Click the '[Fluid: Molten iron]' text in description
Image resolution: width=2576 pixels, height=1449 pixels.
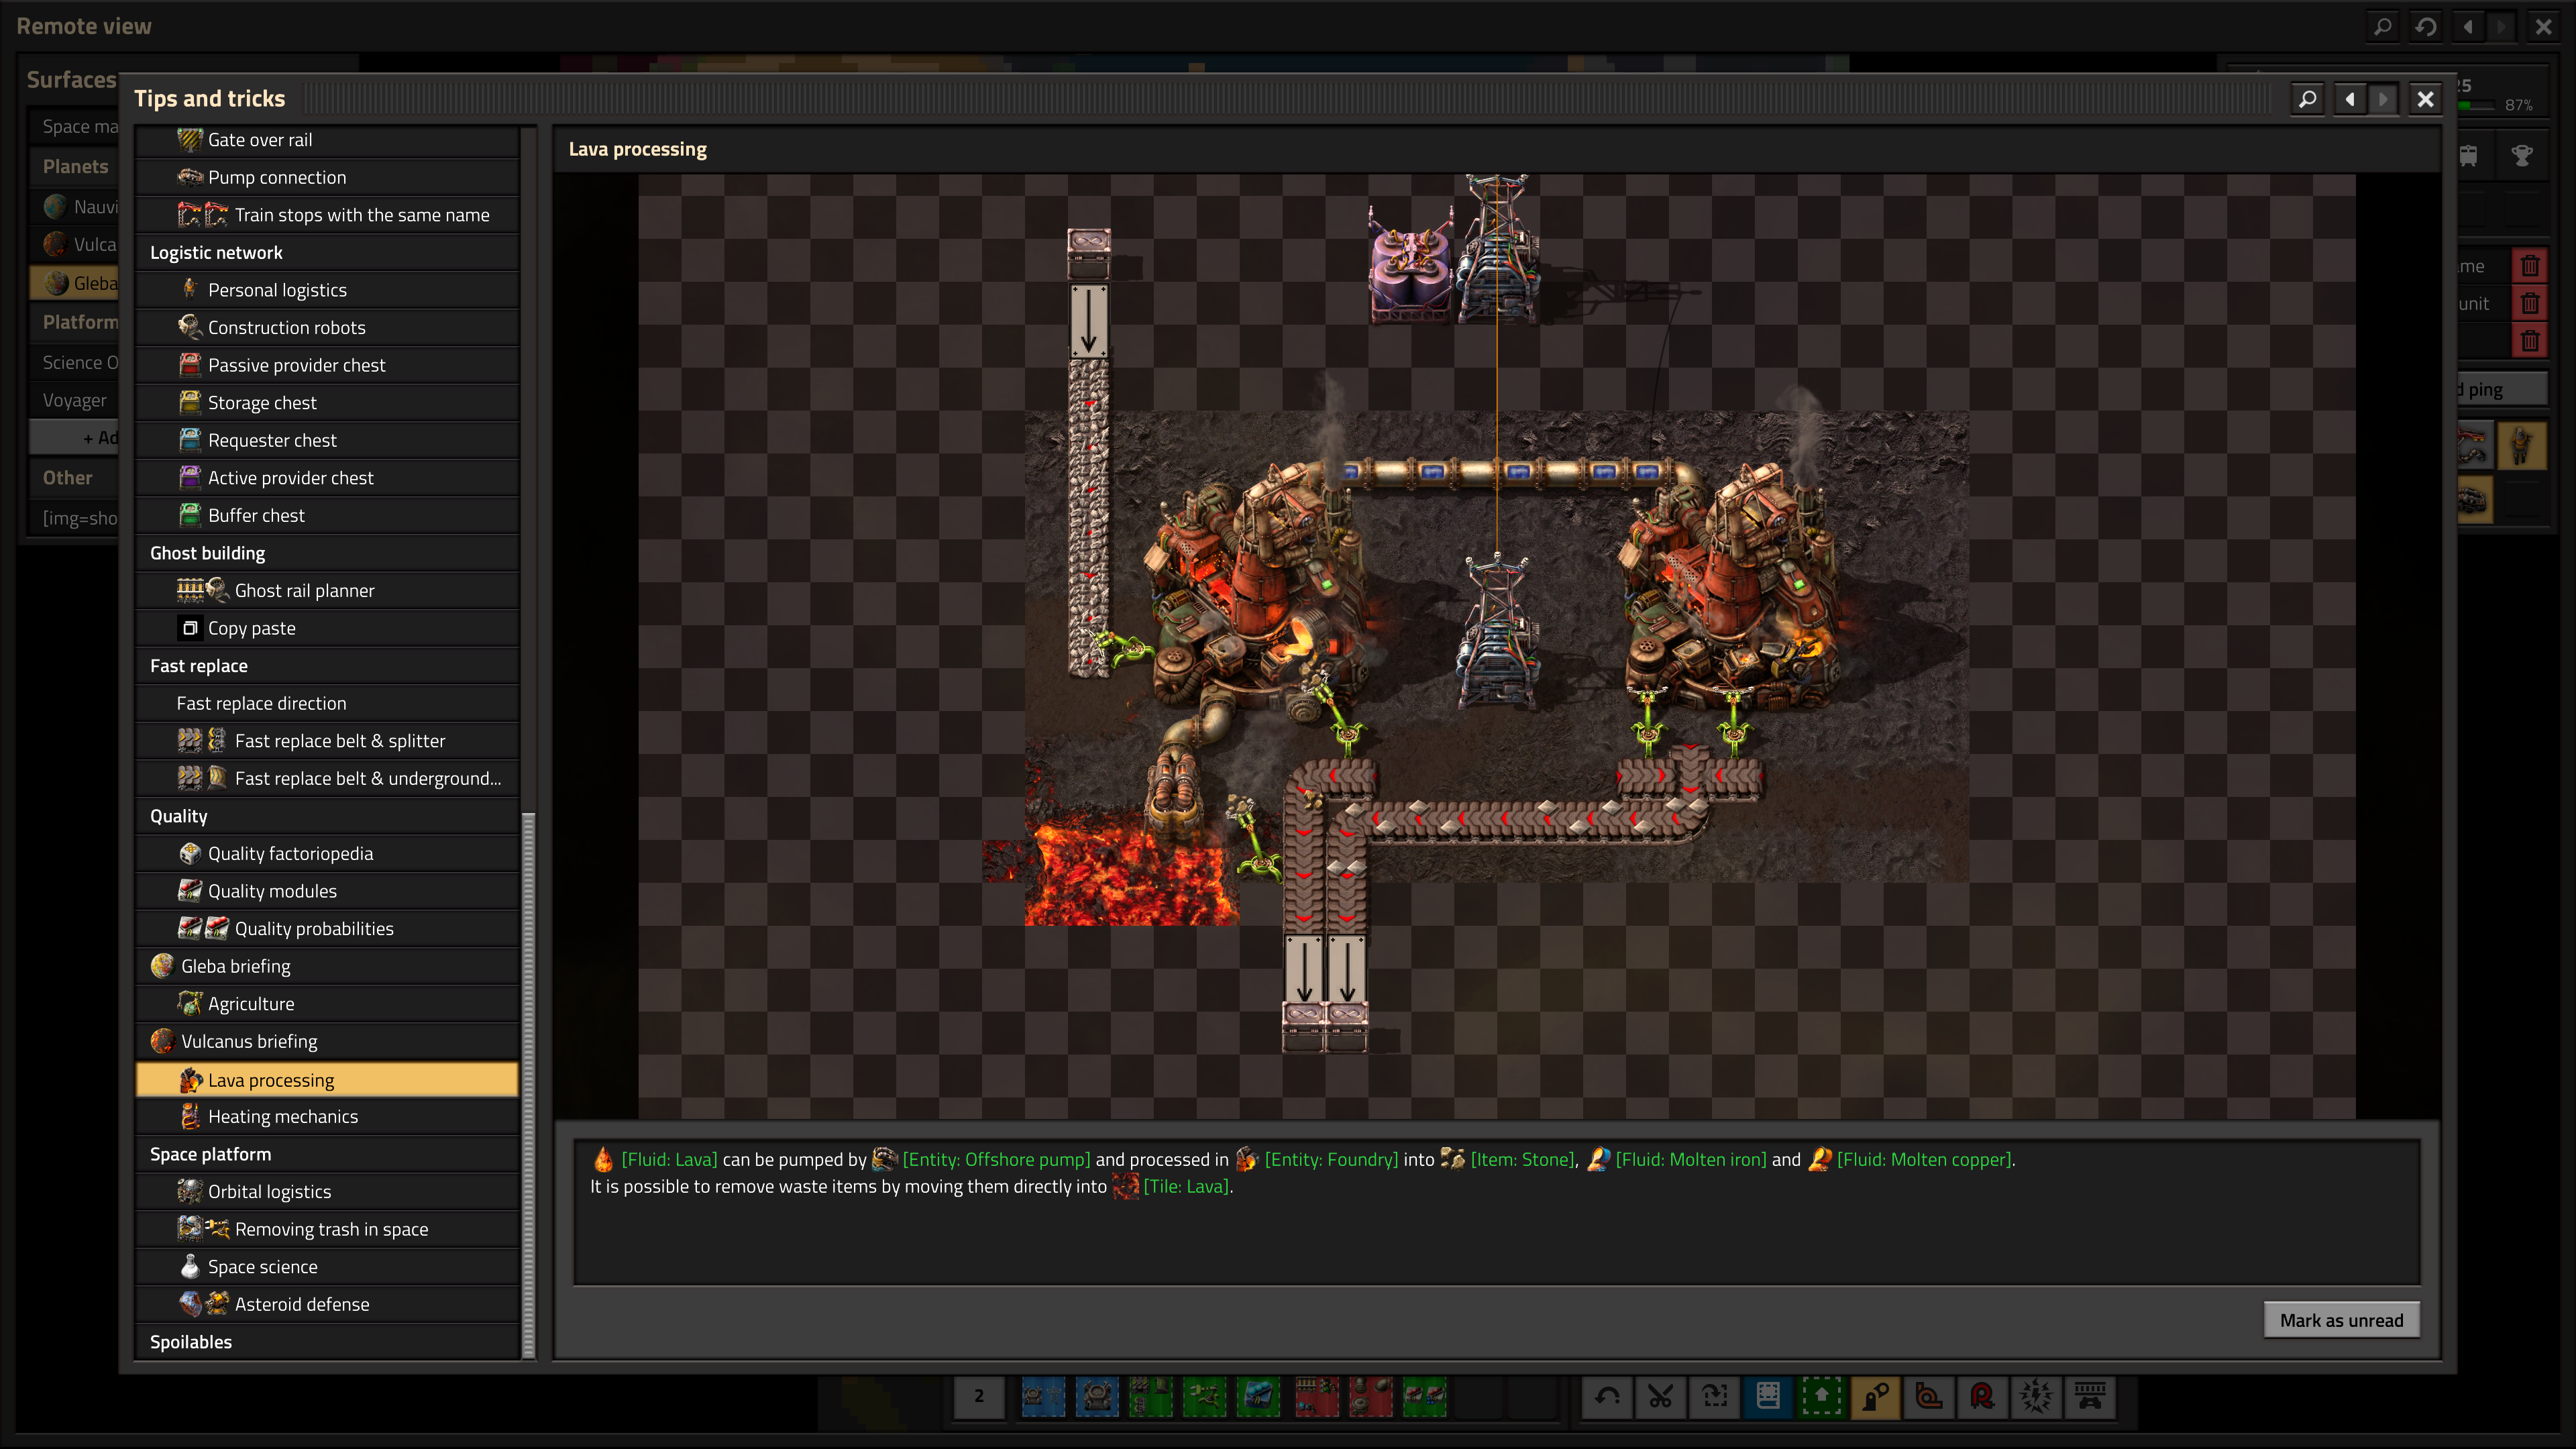point(1691,1160)
